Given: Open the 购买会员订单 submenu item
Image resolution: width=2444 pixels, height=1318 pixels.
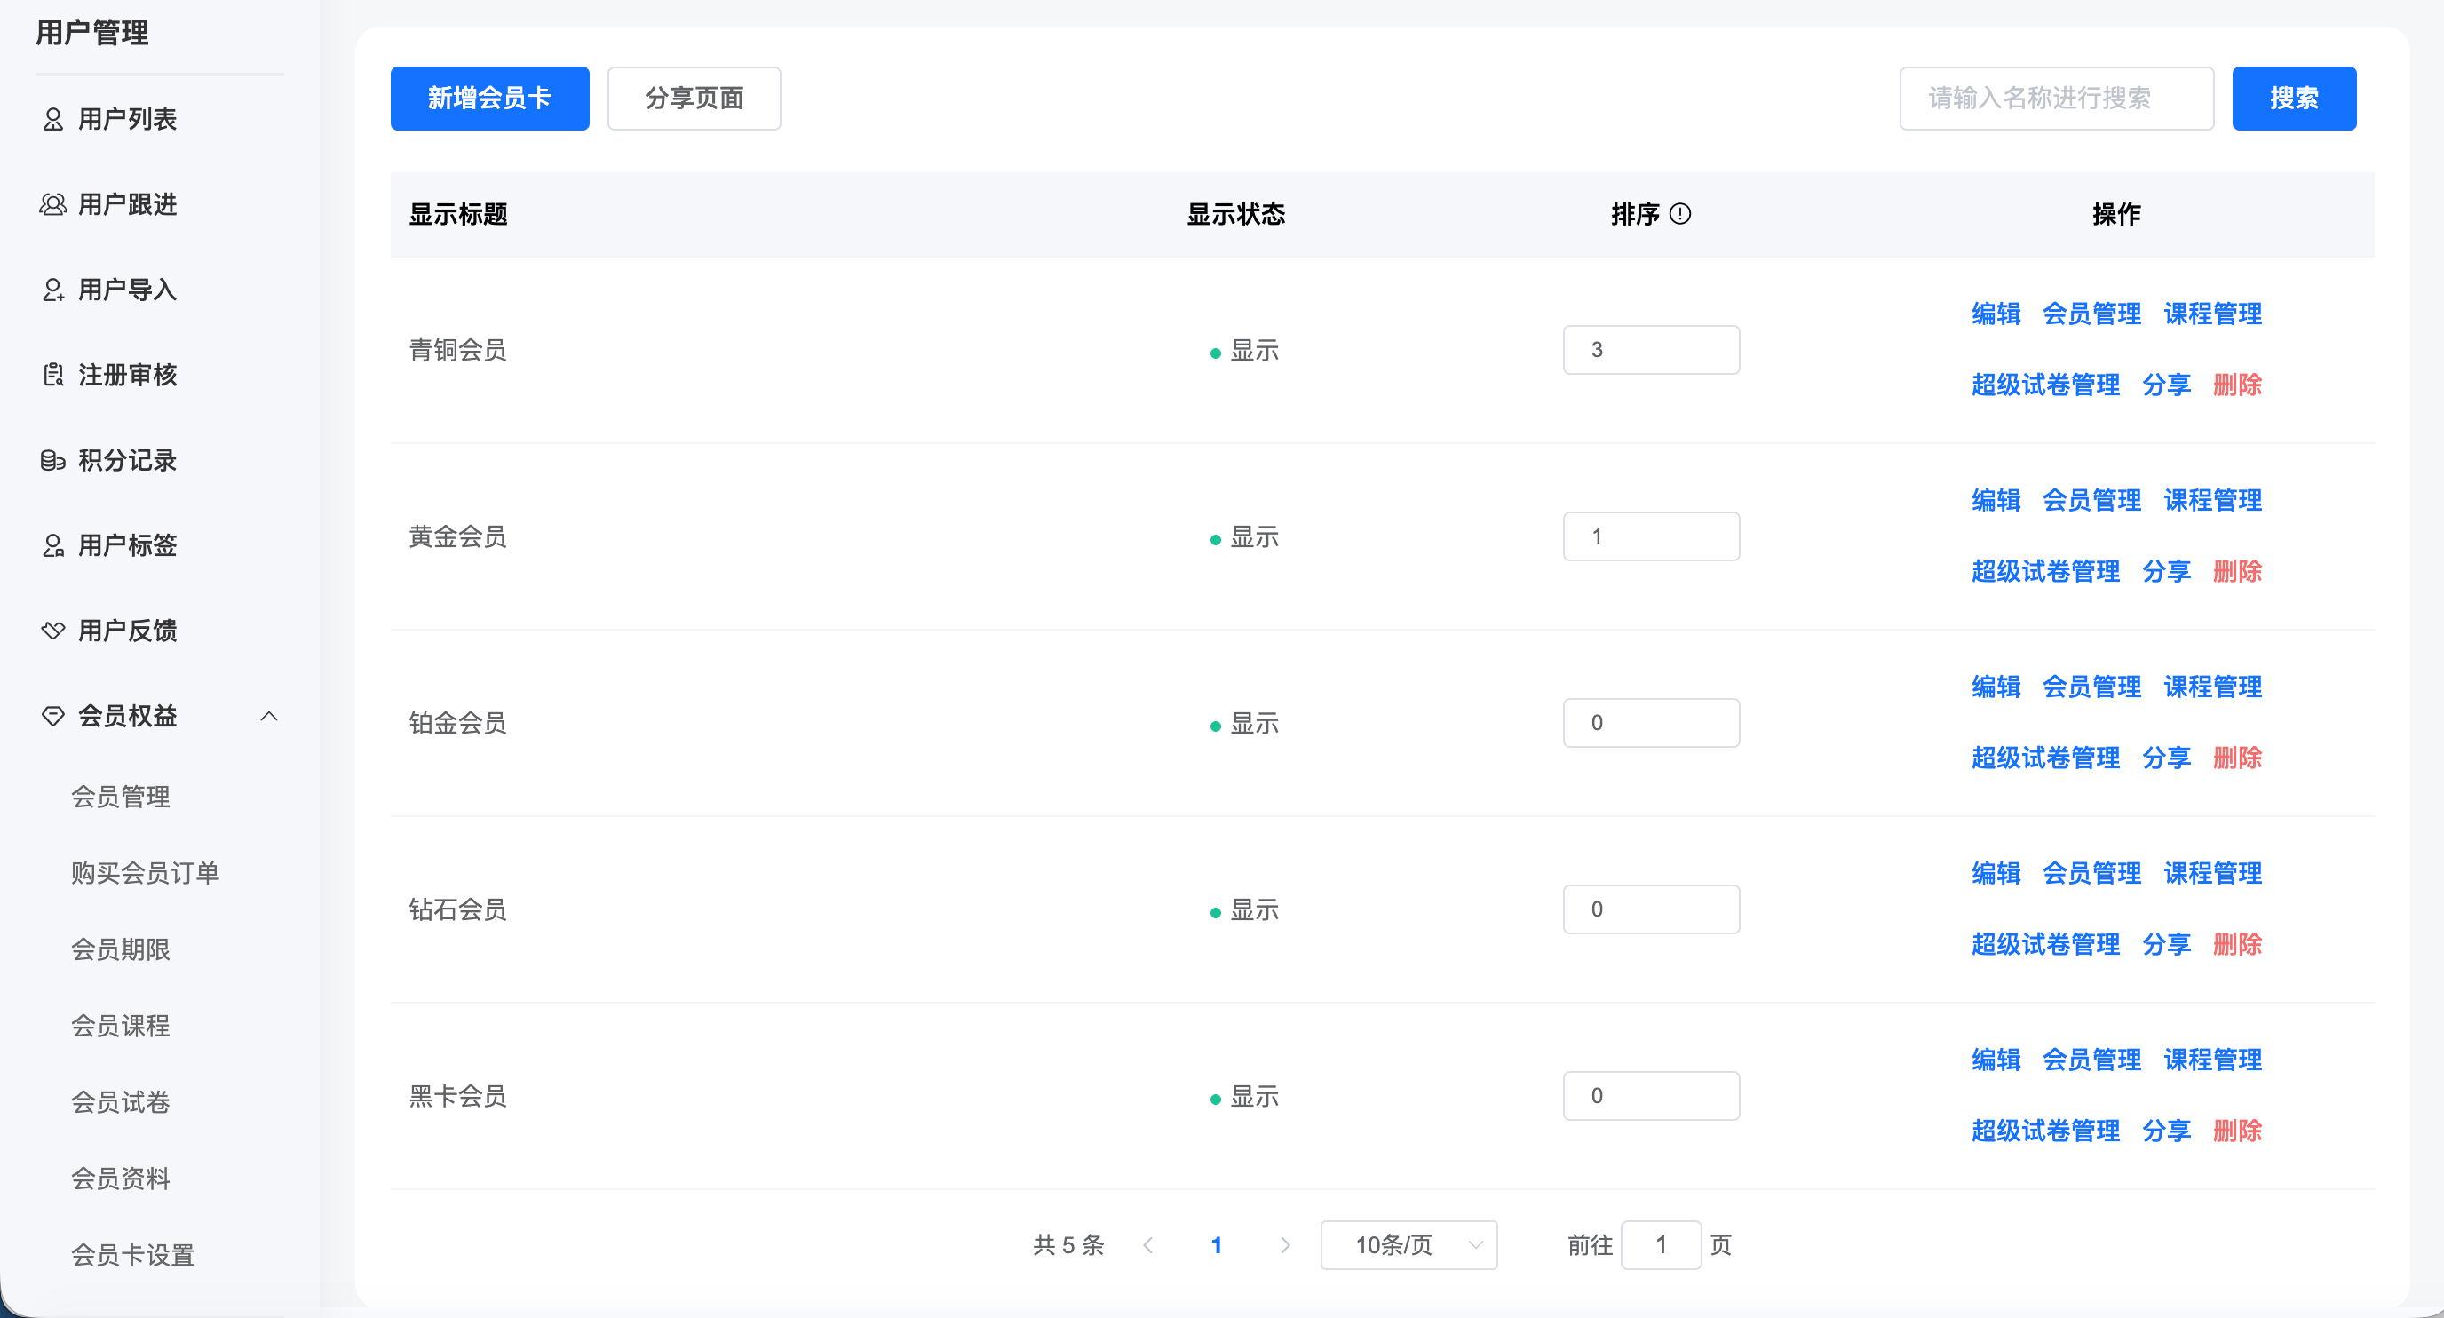Looking at the screenshot, I should coord(145,873).
